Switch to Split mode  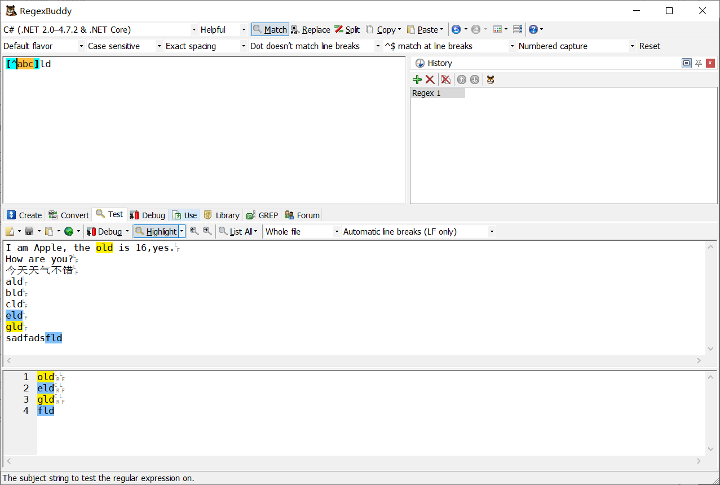[347, 29]
